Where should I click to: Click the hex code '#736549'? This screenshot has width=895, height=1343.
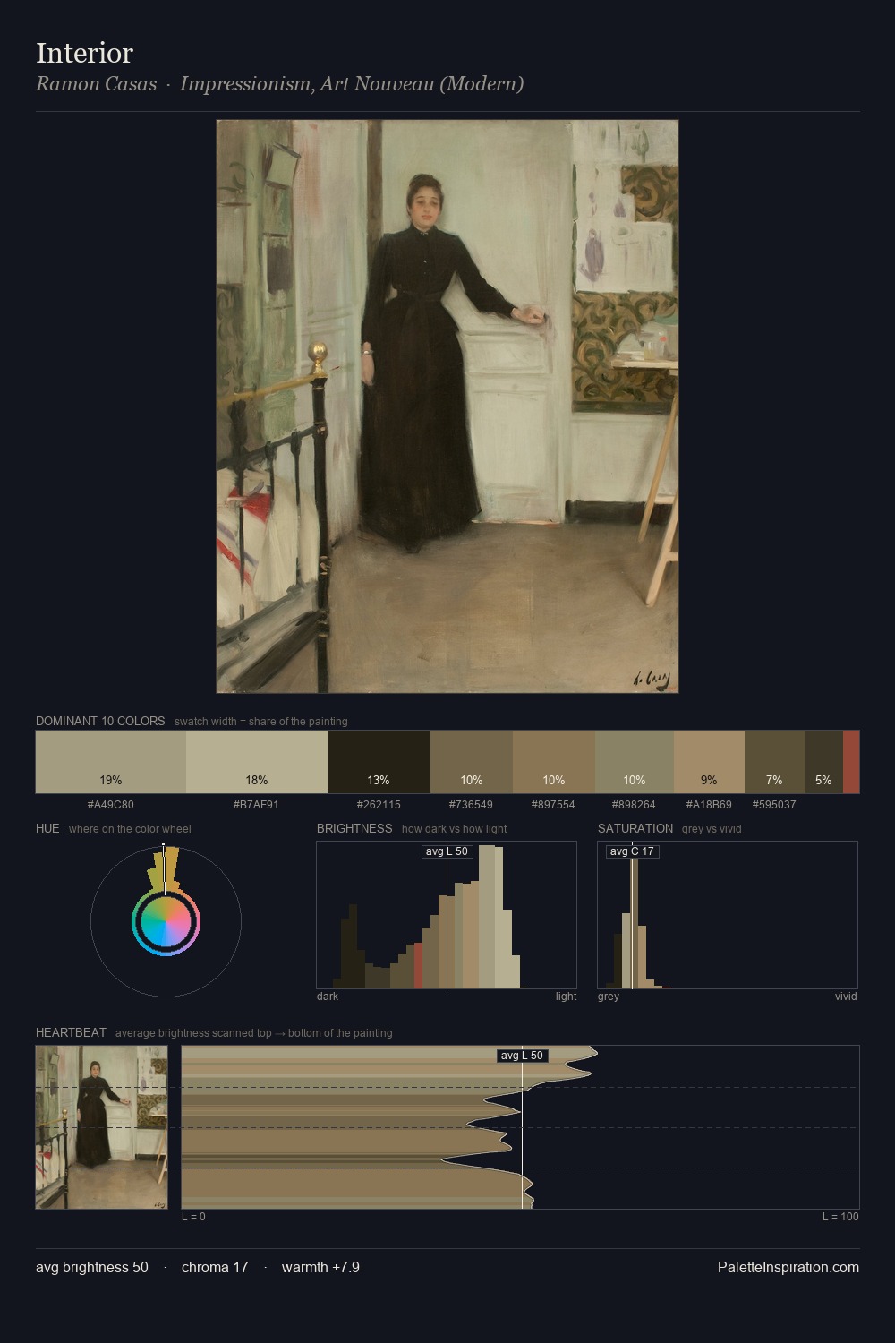471,804
